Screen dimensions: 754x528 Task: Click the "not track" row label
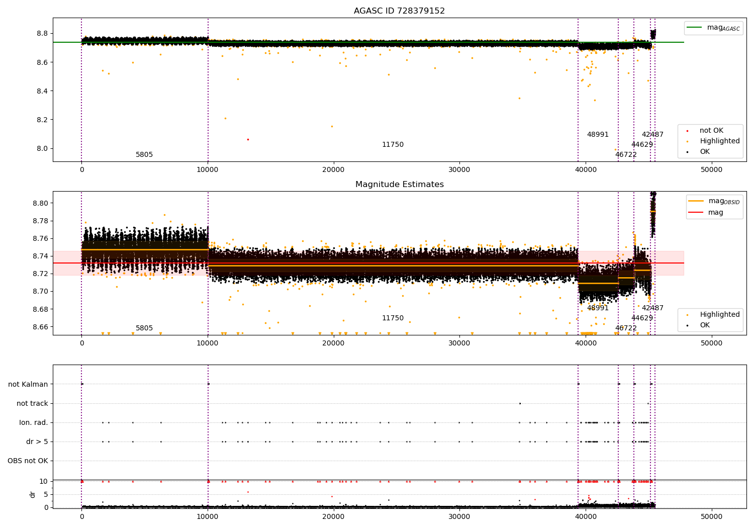point(32,404)
